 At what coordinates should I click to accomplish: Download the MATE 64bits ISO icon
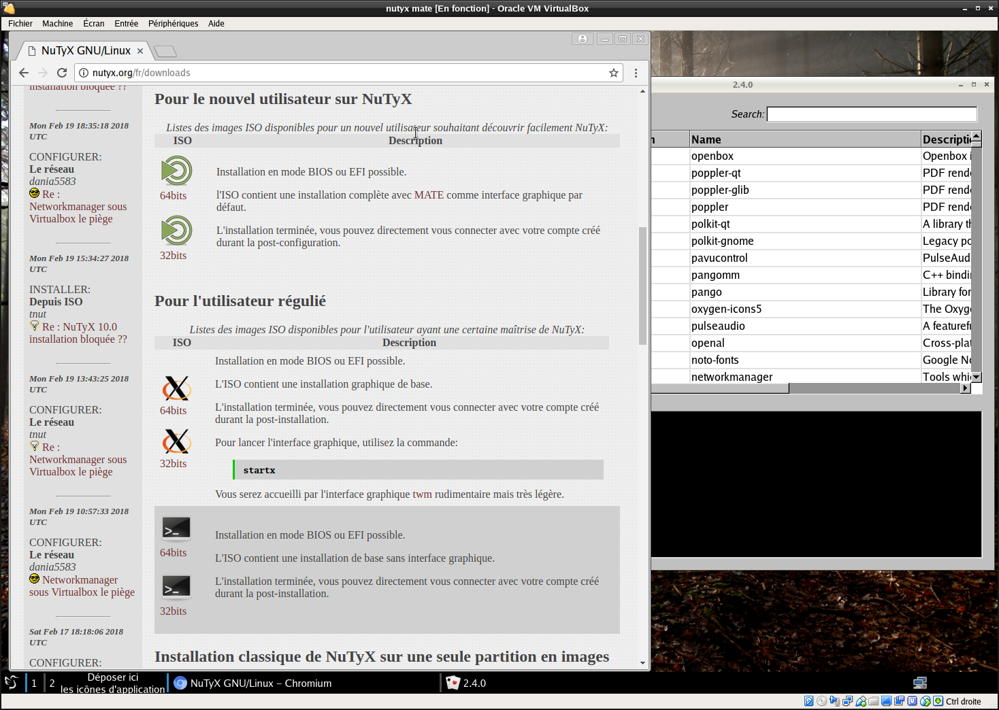point(176,171)
